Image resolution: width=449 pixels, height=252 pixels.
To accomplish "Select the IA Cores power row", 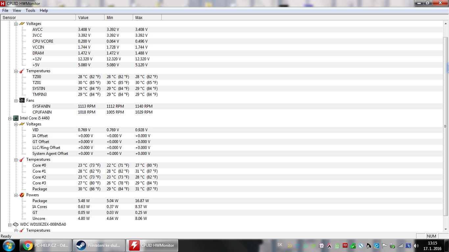I will [222, 207].
